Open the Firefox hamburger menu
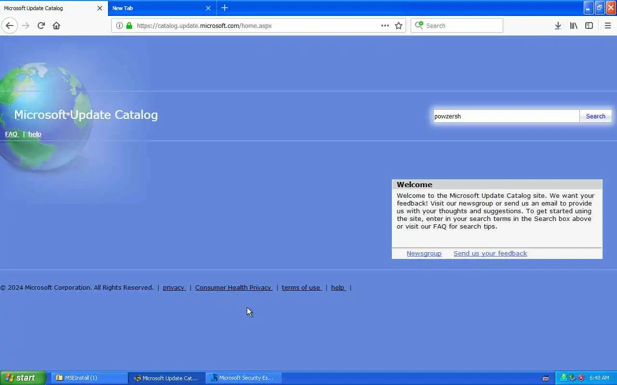Viewport: 617px width, 385px height. click(608, 26)
